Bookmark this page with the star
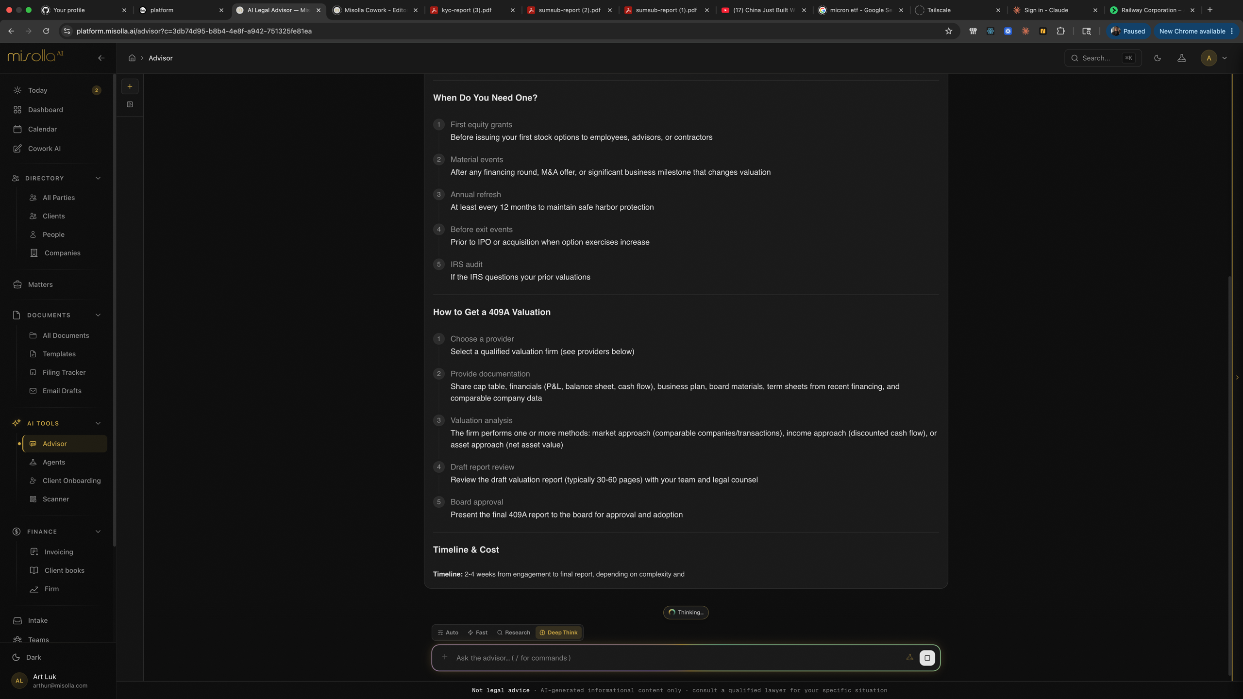The width and height of the screenshot is (1243, 699). click(x=948, y=31)
